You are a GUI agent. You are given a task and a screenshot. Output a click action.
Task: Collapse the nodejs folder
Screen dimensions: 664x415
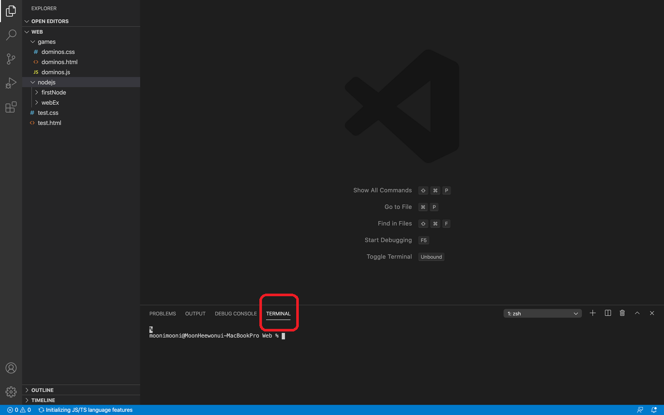[81, 82]
